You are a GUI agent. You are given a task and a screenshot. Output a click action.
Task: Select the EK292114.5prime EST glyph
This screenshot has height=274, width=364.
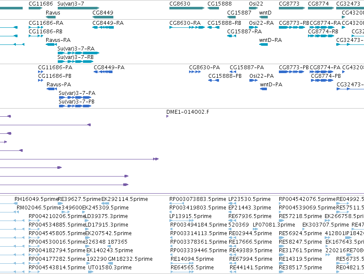pos(105,203)
